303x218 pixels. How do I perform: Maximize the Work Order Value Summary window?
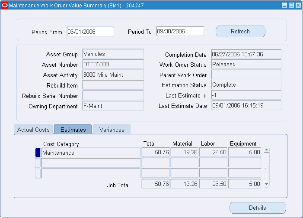(x=291, y=5)
